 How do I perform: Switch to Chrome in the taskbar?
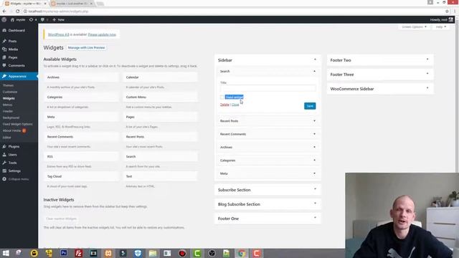point(242,253)
